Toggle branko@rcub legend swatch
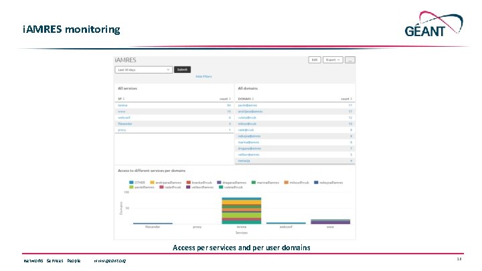Viewport: 482px width, 271px height. pyautogui.click(x=189, y=183)
